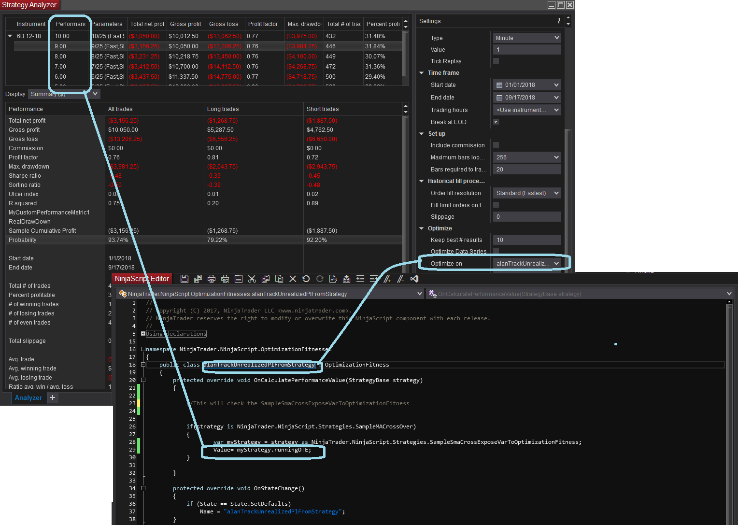Paste clipboard with the editor paste icon
The image size is (738, 525).
(x=279, y=279)
